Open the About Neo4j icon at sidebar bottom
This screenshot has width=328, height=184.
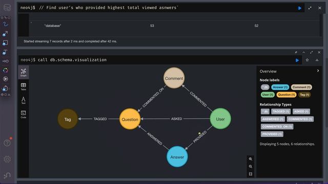point(7,175)
